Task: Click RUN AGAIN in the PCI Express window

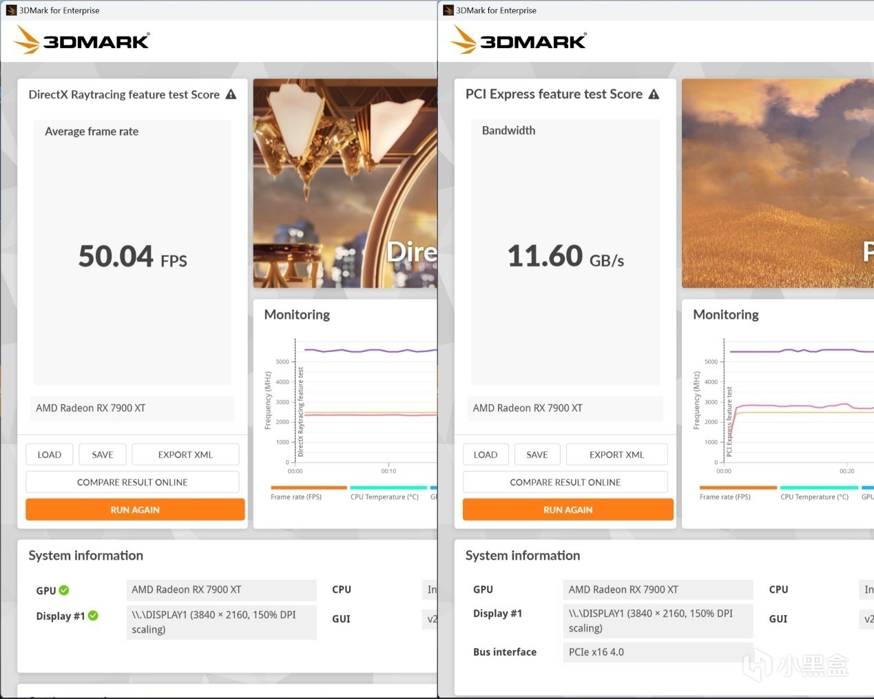Action: 568,510
